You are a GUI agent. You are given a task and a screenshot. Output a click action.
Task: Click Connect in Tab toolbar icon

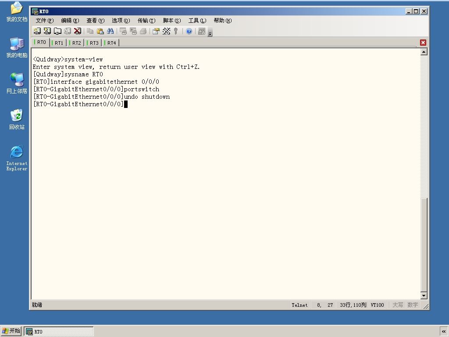coord(57,31)
